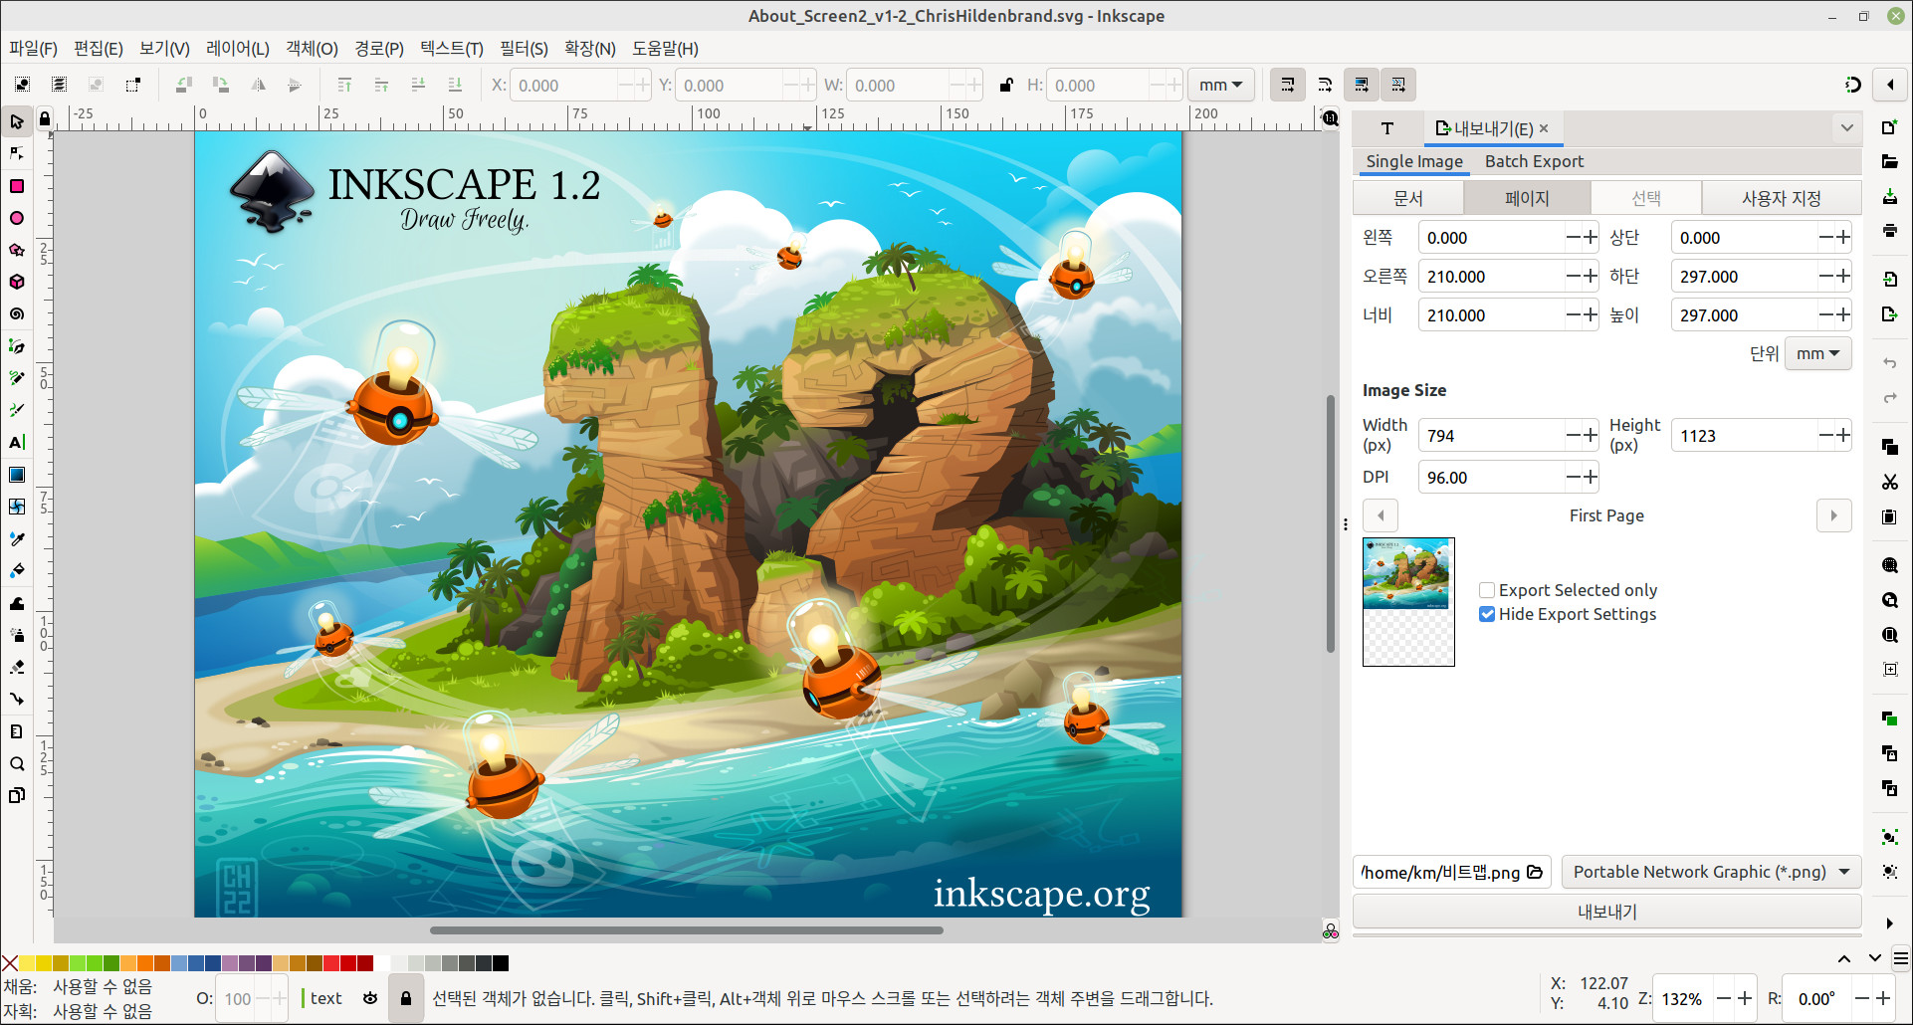Open the toolbar unit mm dropdown
This screenshot has height=1025, width=1913.
pos(1220,85)
